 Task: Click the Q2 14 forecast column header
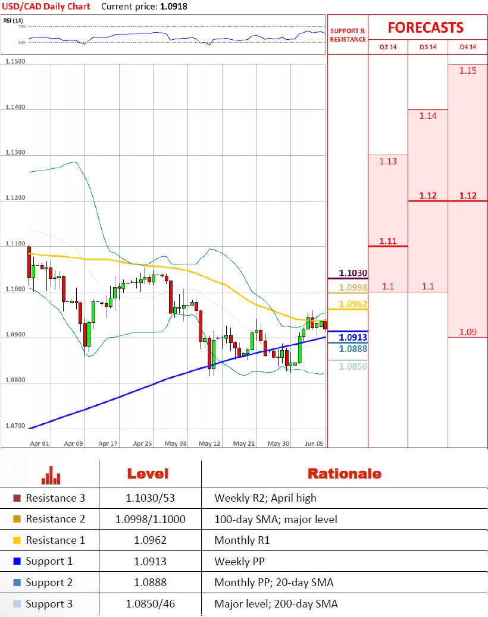388,47
